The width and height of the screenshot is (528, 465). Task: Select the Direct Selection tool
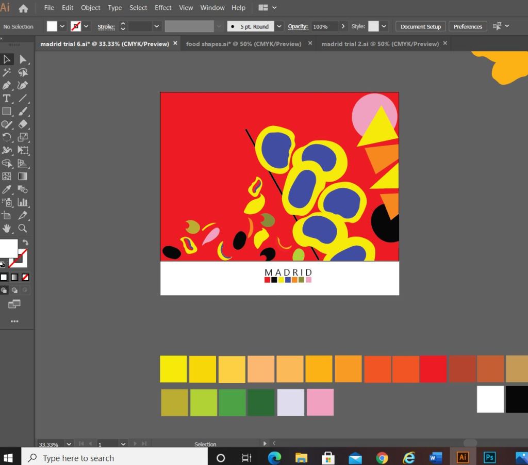[x=23, y=59]
